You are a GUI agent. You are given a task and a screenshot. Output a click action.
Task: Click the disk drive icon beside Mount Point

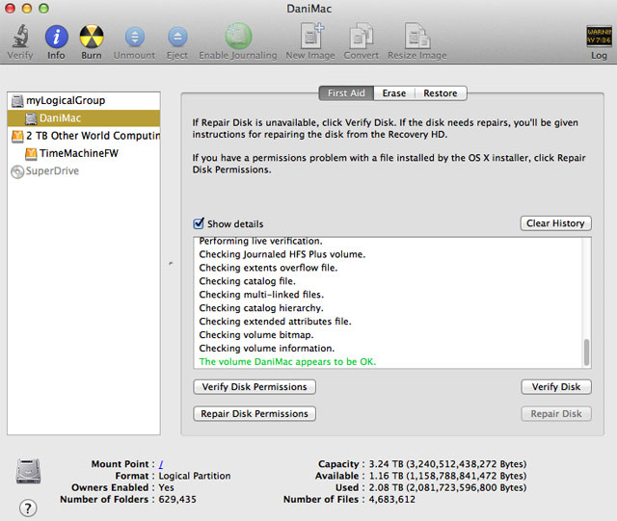[x=28, y=471]
